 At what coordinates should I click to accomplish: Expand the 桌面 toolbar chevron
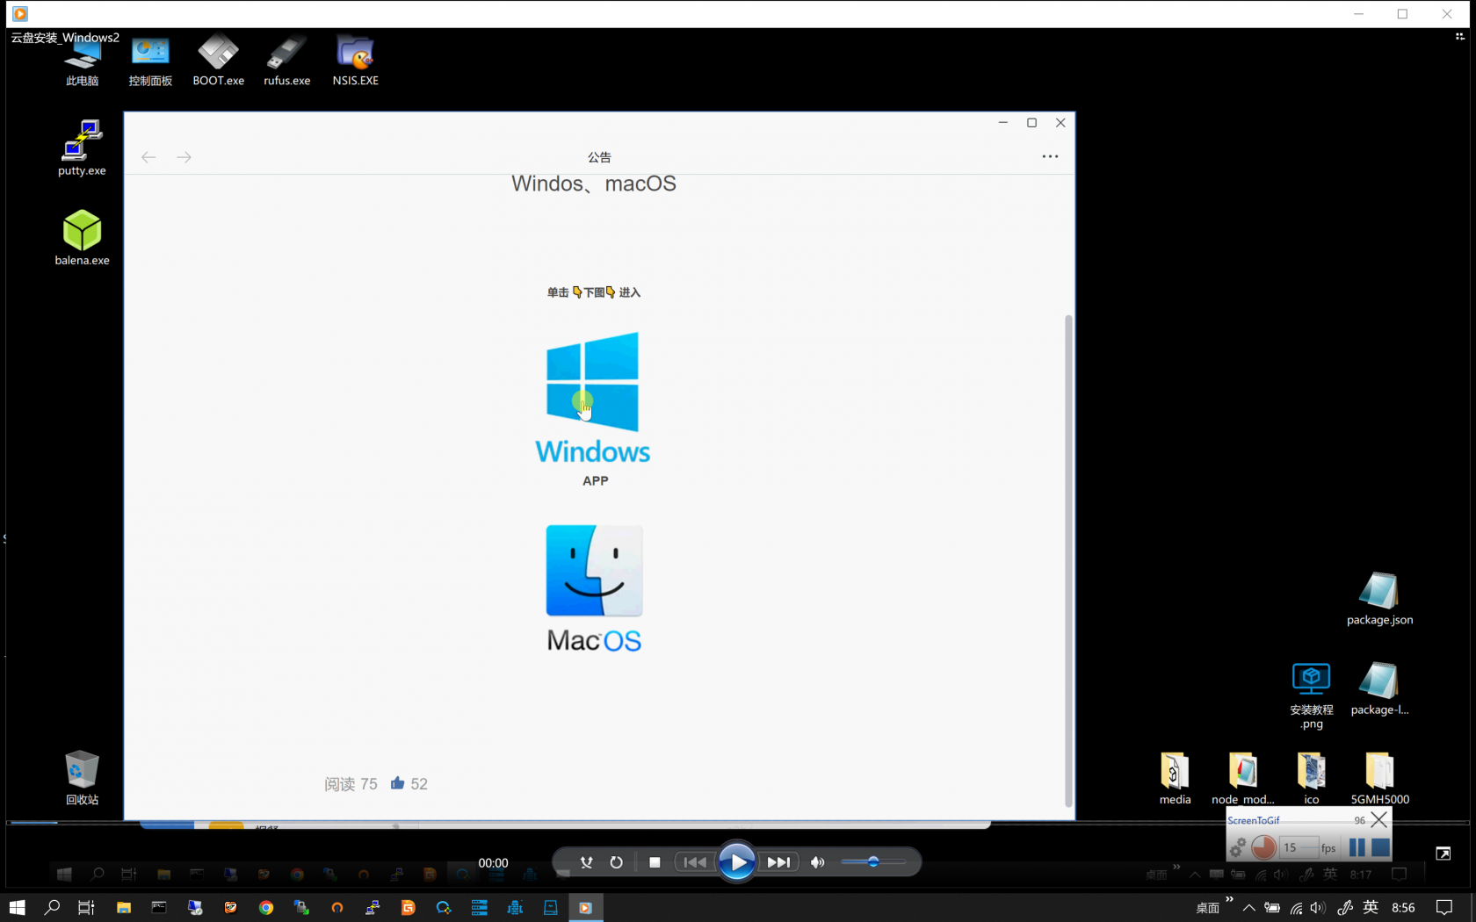click(x=1229, y=900)
